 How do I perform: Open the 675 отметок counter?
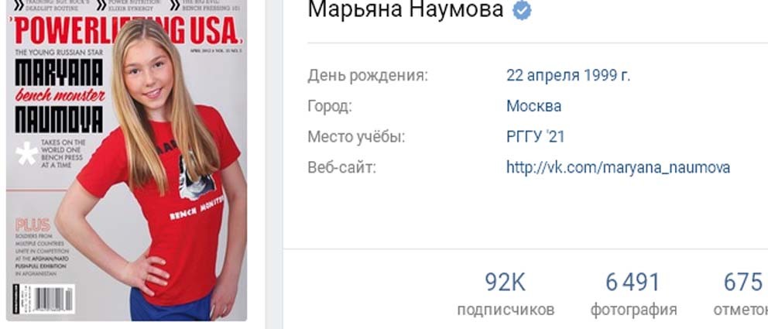pos(741,293)
